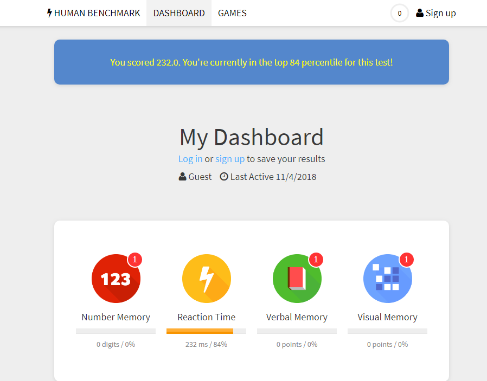Switch to the Dashboard tab
487x381 pixels.
(x=179, y=13)
